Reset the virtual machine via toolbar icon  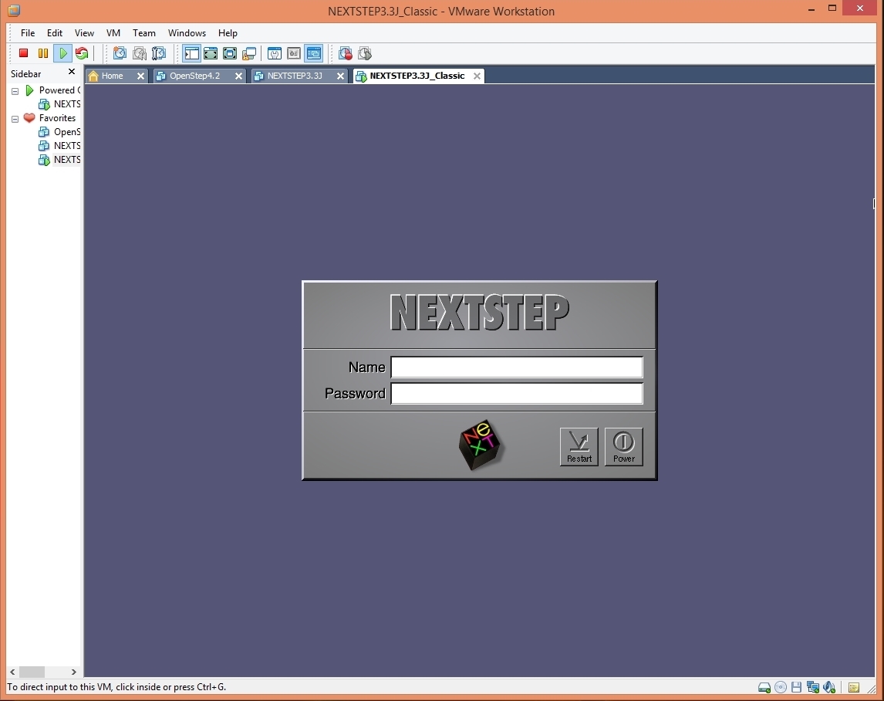pyautogui.click(x=82, y=53)
